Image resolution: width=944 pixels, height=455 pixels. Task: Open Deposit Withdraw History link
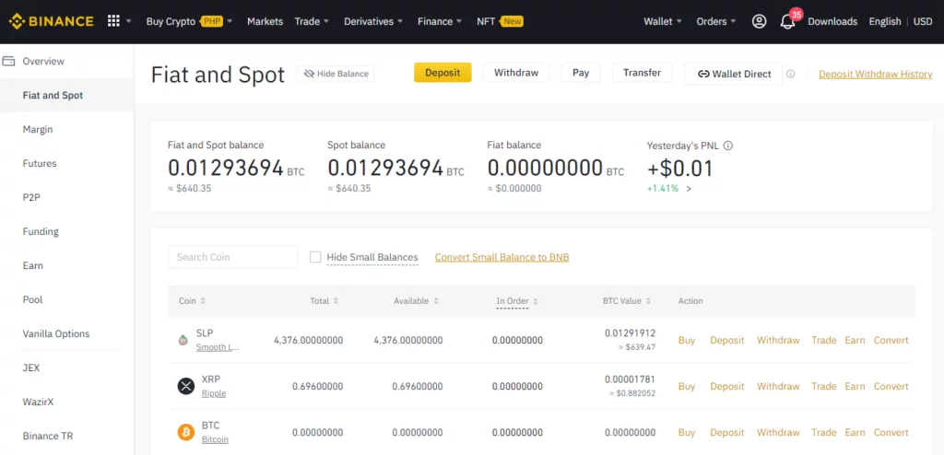pos(876,74)
